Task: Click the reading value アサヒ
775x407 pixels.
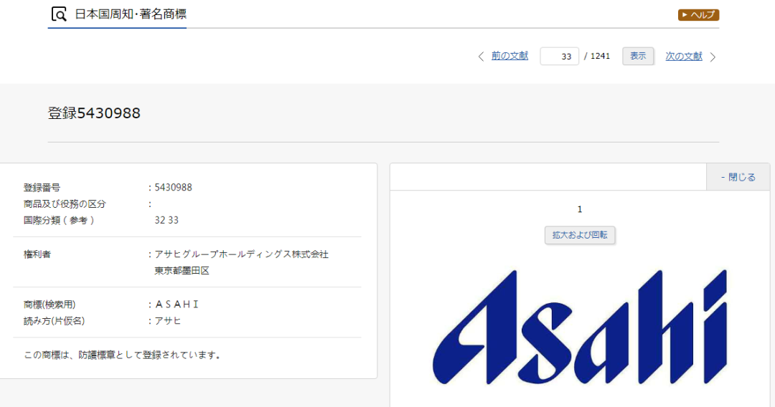Action: click(168, 321)
